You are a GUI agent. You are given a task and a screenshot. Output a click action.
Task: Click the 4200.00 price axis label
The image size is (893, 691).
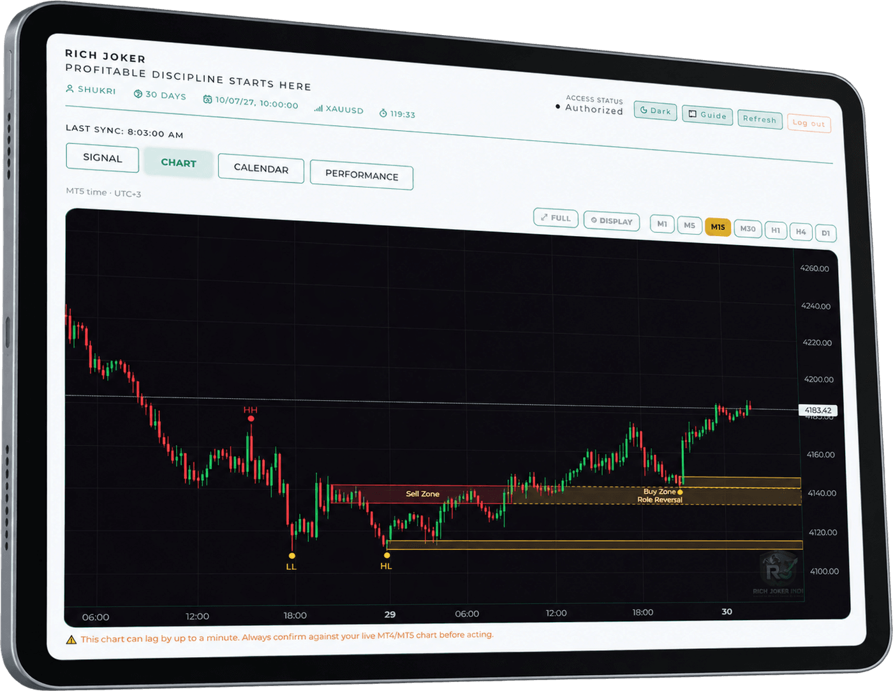(818, 379)
